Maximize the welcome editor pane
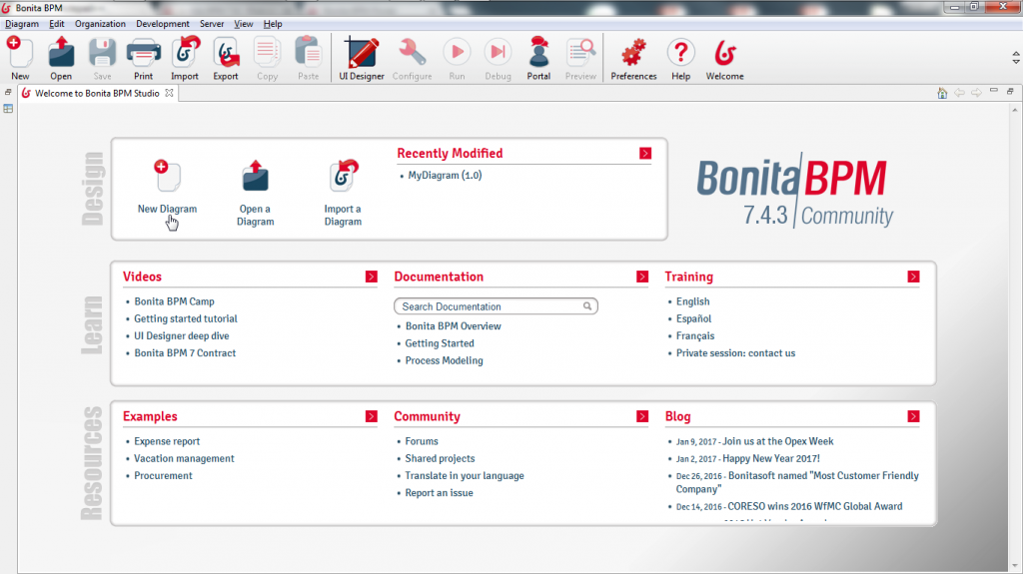 [x=1010, y=91]
